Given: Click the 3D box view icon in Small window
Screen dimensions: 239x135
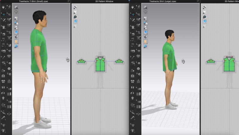Looking at the screenshot, I should pos(16,7).
